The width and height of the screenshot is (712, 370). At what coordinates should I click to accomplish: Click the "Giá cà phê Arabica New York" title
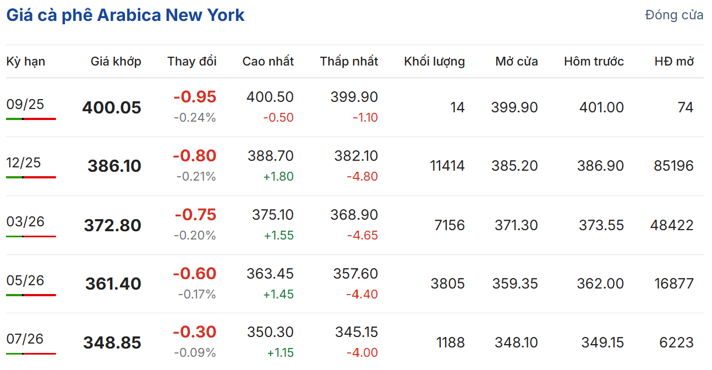coord(125,15)
